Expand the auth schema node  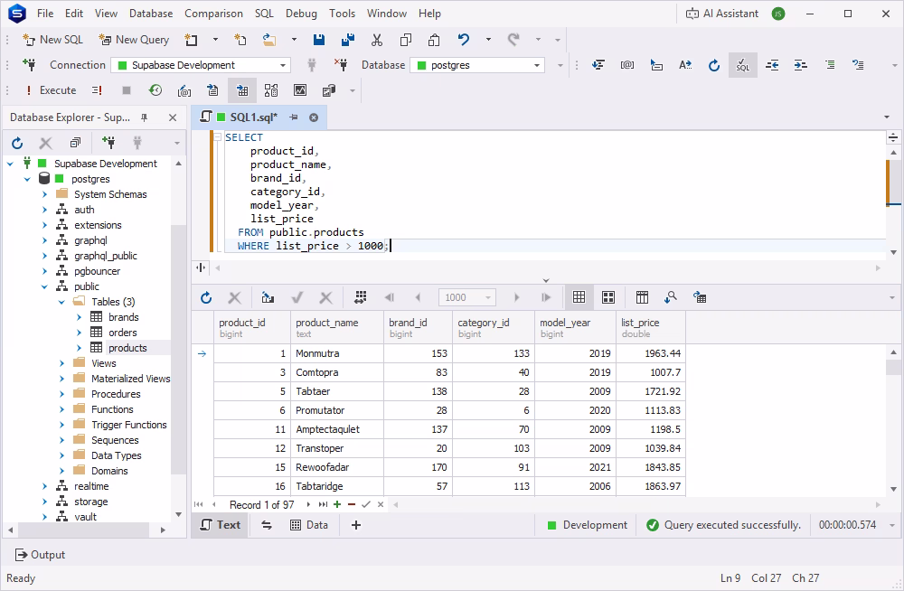click(44, 210)
